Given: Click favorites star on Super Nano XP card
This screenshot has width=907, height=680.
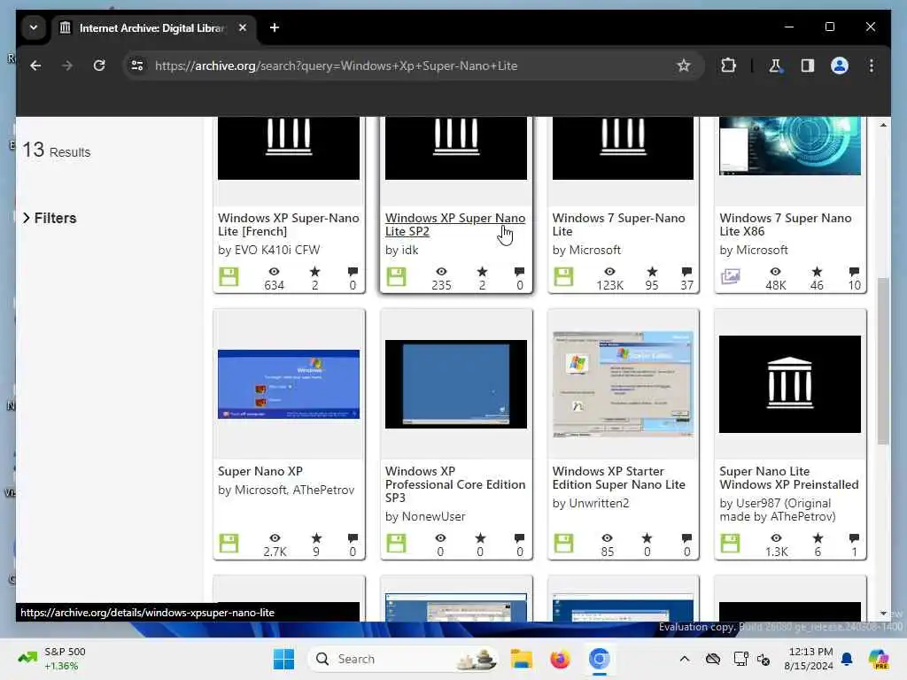Looking at the screenshot, I should click(x=316, y=538).
